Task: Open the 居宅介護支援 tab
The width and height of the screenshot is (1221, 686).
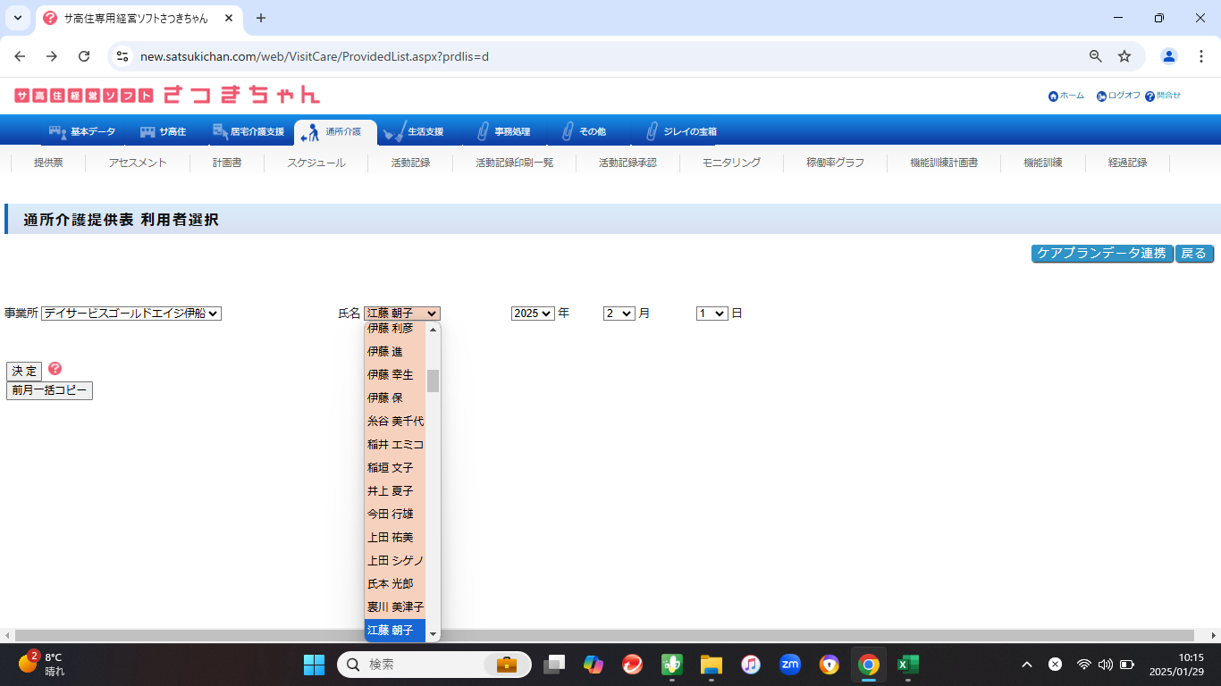Action: (x=248, y=132)
